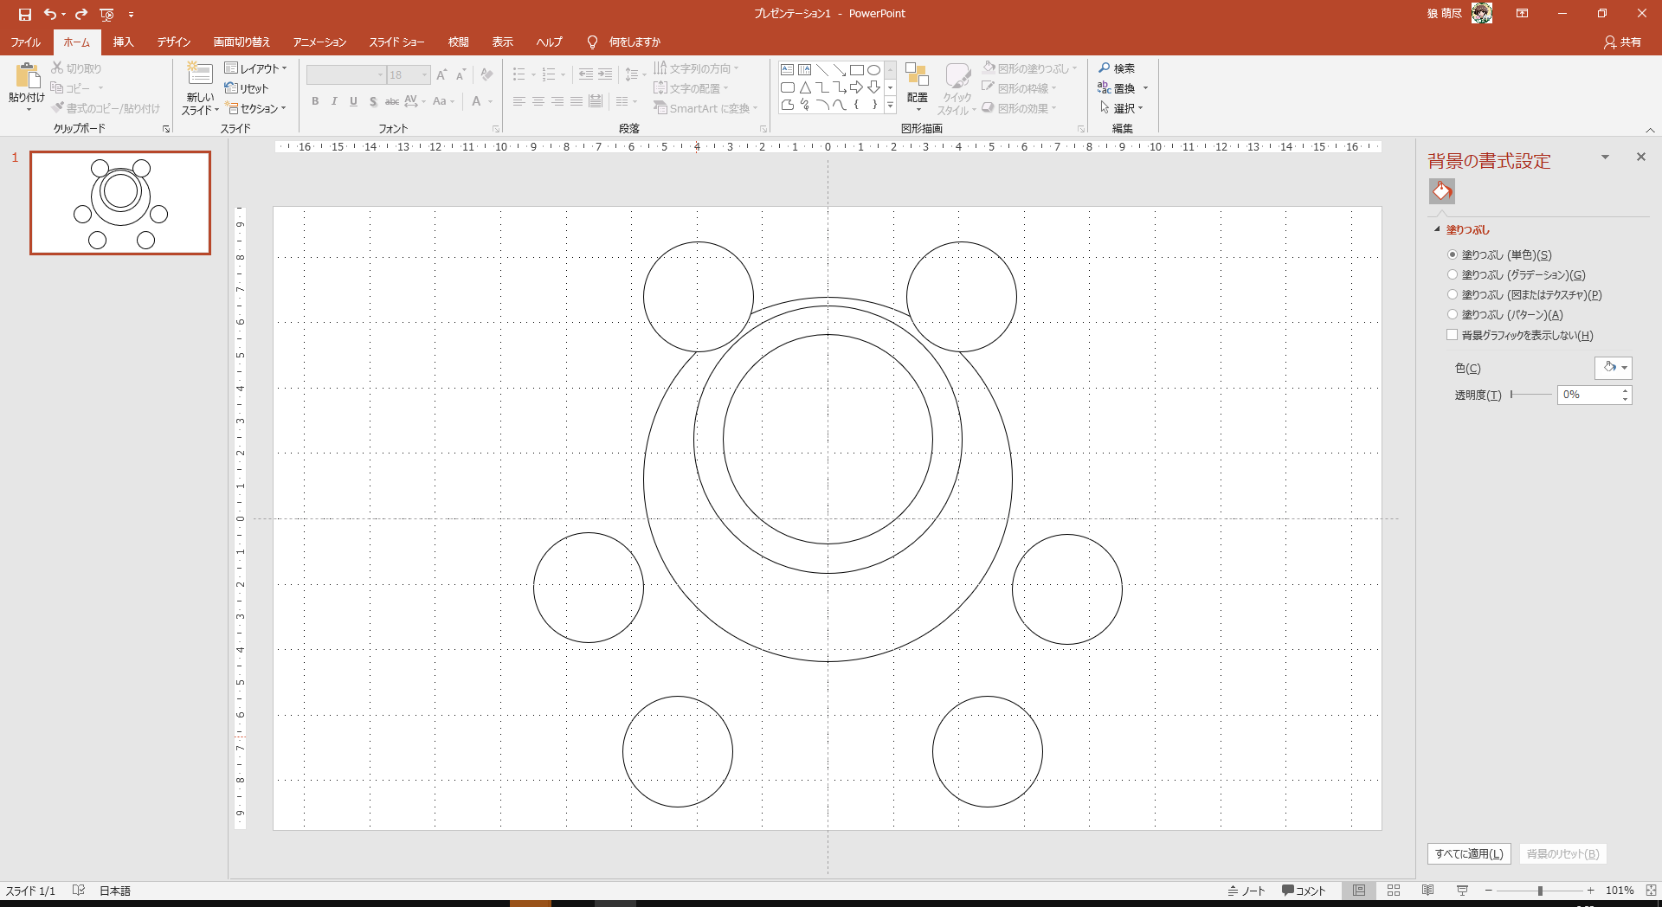Click the user account avatar
1662x907 pixels.
pyautogui.click(x=1482, y=13)
